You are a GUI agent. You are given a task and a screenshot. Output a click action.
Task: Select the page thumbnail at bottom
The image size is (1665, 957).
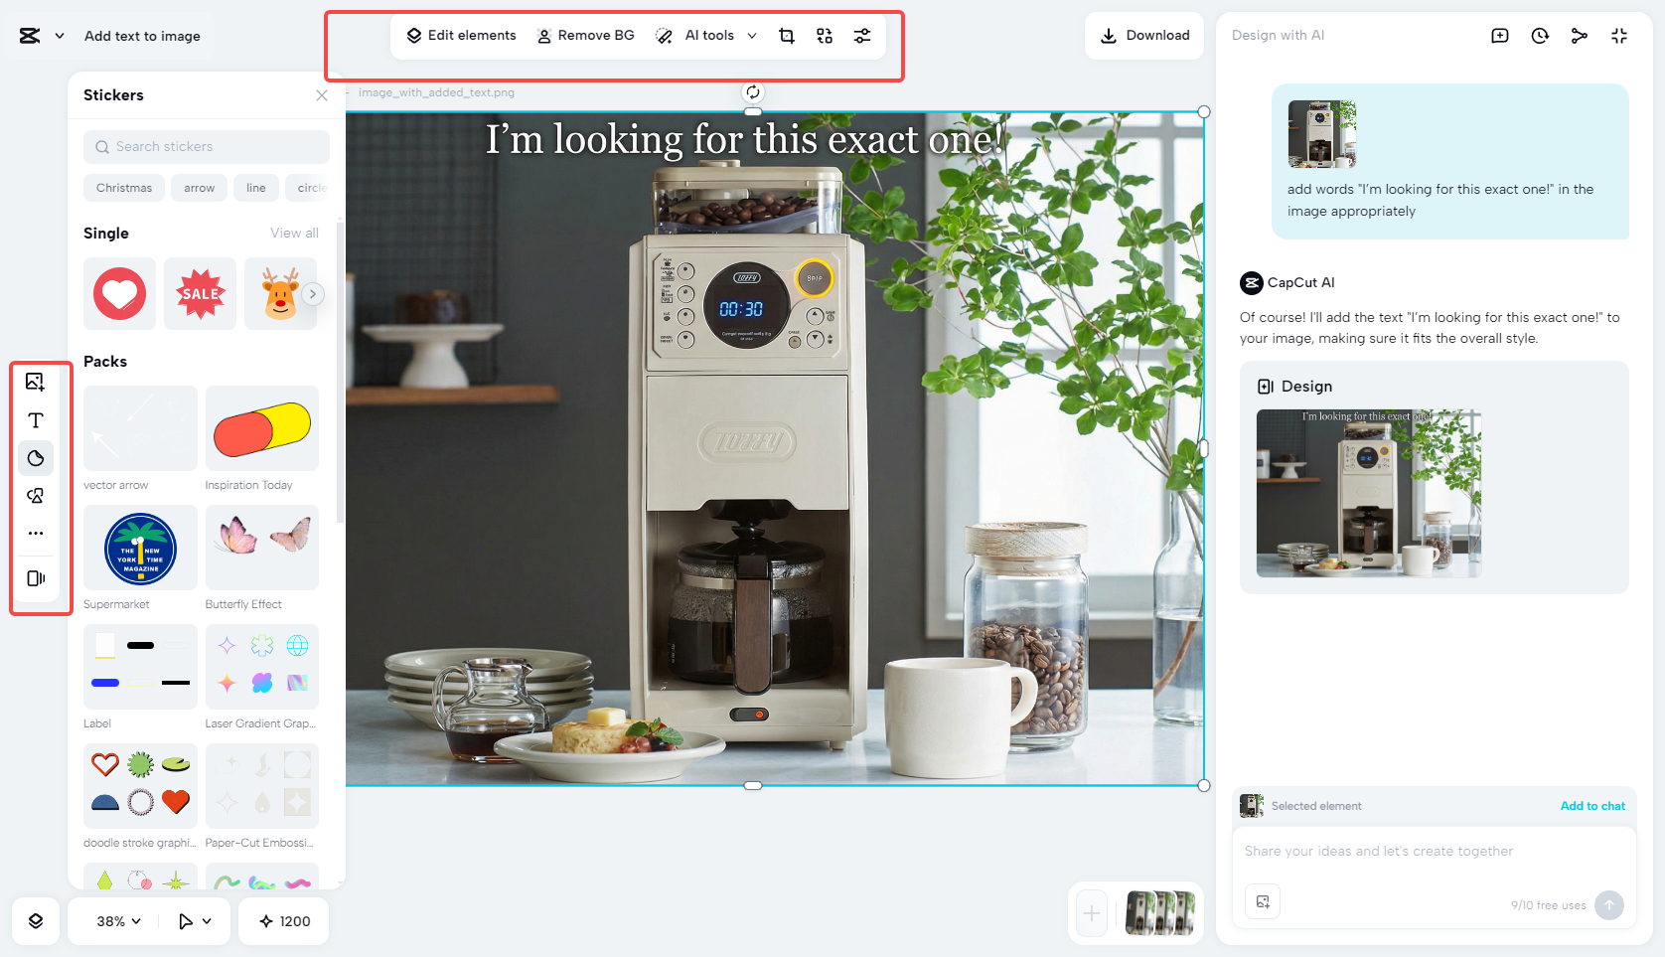point(1159,913)
